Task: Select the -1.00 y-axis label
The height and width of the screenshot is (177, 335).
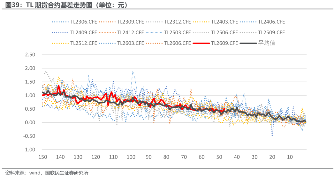Action: [x=29, y=150]
